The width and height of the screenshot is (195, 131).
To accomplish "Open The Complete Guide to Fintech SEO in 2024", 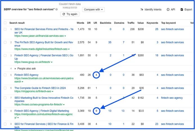I will click(x=40, y=88).
